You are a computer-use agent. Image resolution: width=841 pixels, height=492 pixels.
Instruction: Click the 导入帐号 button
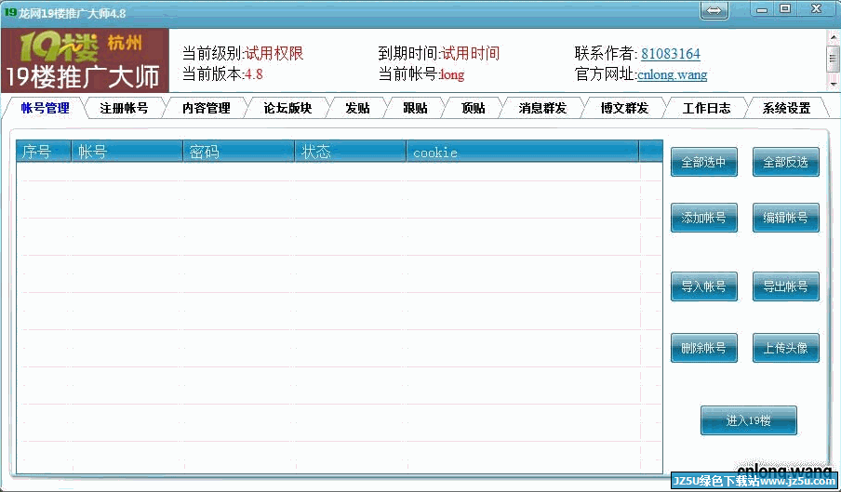[x=703, y=286]
